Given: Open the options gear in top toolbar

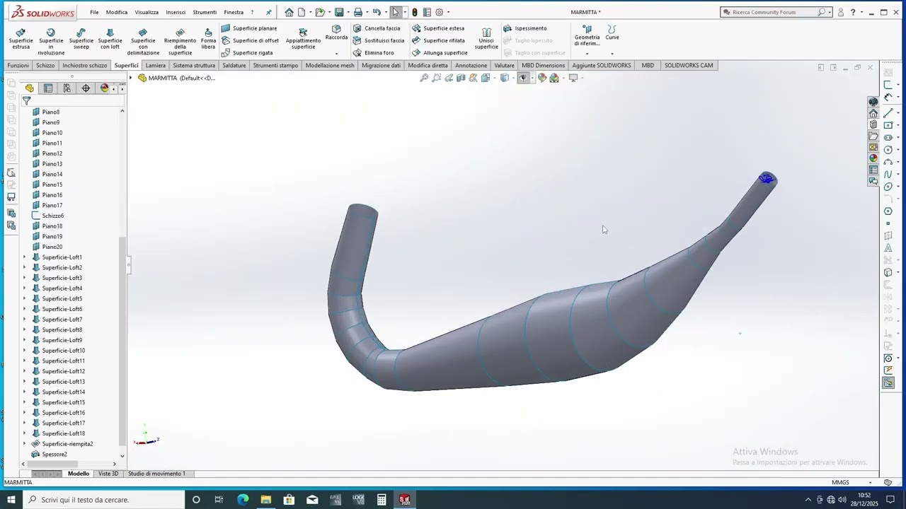Looking at the screenshot, I should pos(439,12).
